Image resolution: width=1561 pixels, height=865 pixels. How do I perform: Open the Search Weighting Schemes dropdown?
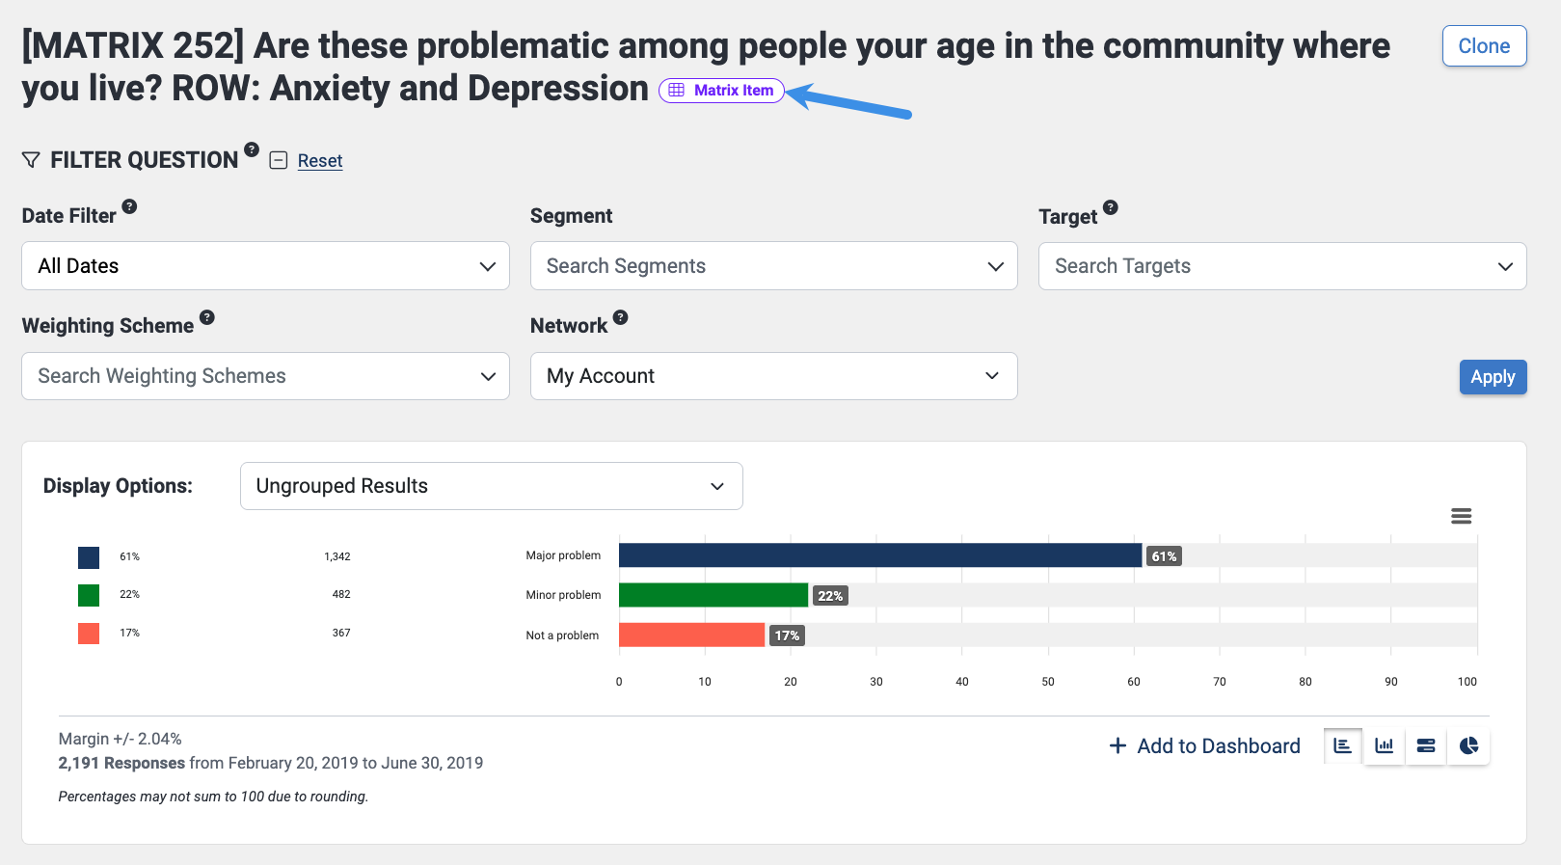click(x=265, y=376)
